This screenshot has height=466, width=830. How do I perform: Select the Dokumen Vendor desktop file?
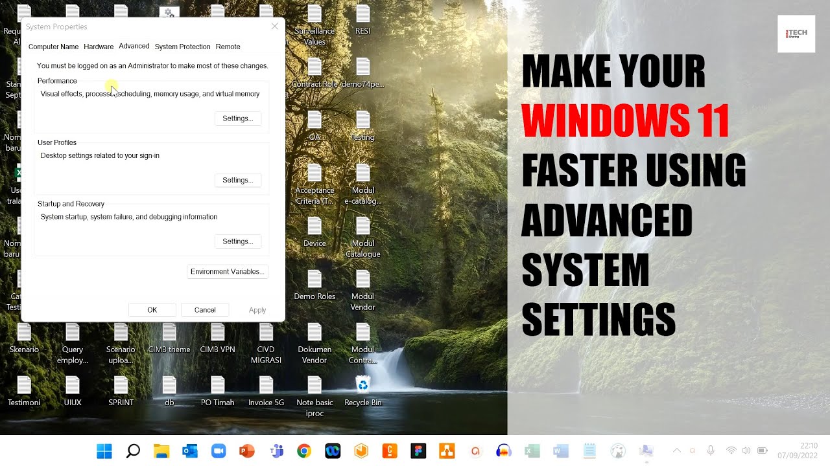click(314, 344)
